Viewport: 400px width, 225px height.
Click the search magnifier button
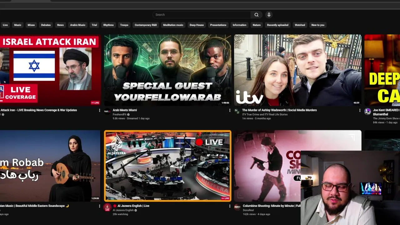256,15
